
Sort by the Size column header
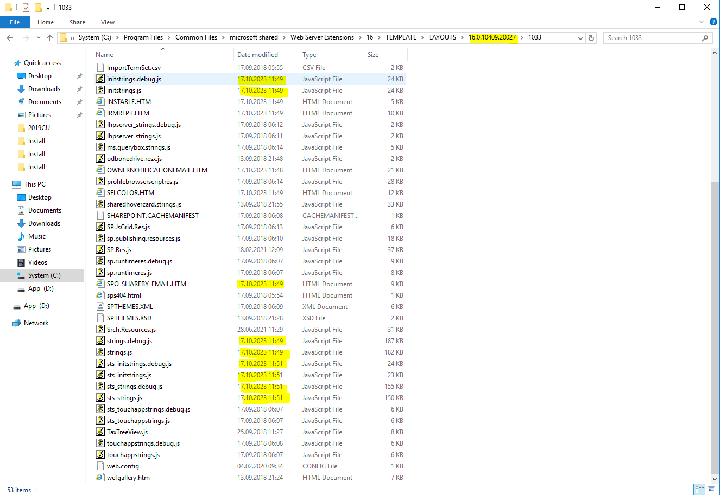[373, 55]
